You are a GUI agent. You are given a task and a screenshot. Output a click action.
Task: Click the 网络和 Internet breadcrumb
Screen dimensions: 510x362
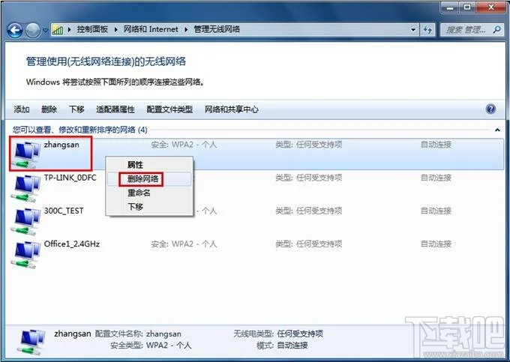[151, 29]
